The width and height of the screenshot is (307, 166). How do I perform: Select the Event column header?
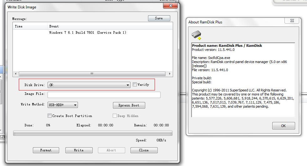(110, 26)
